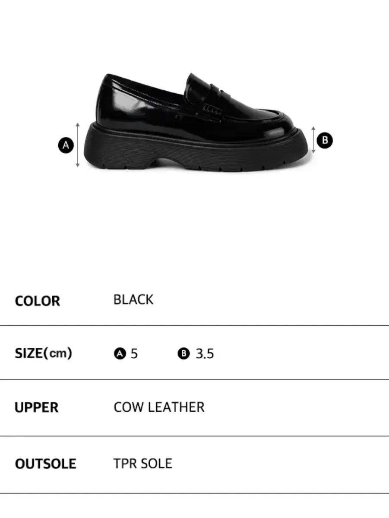The image size is (389, 518).
Task: Click the BLACK color value
Action: [x=133, y=300]
